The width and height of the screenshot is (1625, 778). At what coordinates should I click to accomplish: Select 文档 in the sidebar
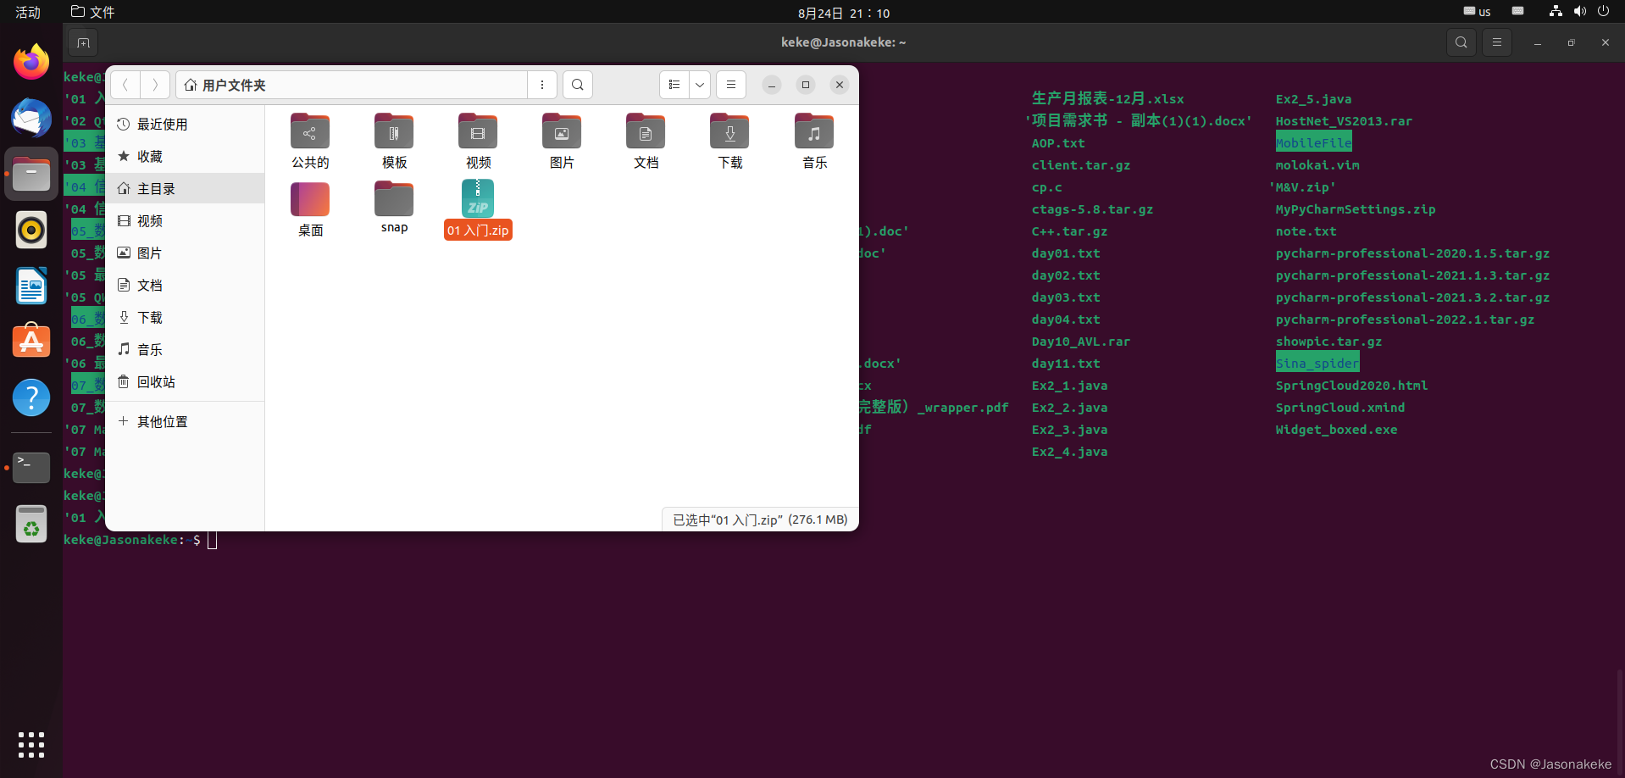tap(185, 286)
